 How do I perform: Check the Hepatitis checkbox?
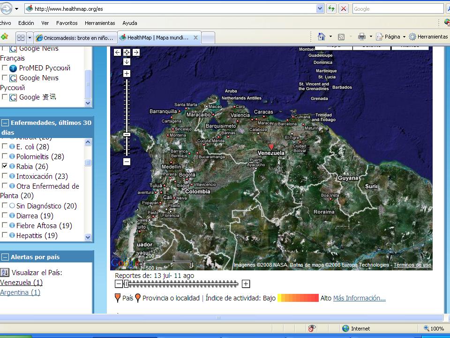click(5, 235)
